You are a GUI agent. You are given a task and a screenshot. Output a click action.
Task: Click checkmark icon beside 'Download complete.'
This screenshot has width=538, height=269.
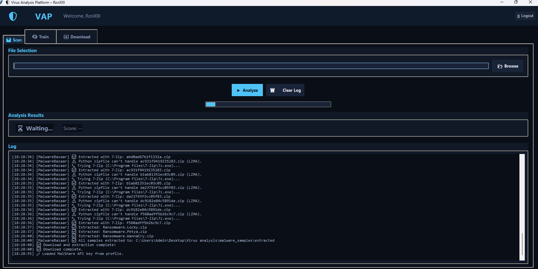coord(39,249)
